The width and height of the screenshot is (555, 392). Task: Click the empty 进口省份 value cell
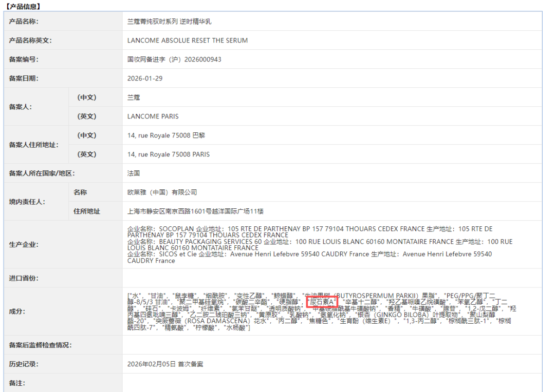click(331, 278)
